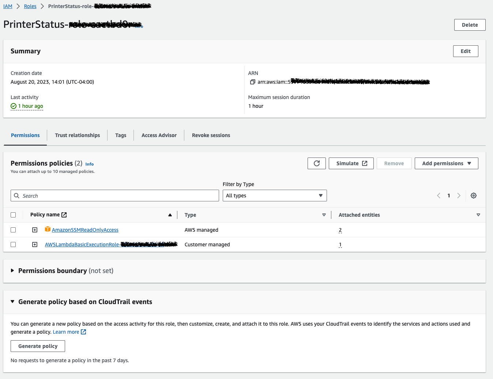
Task: Go to Roles breadcrumb link
Action: pyautogui.click(x=30, y=6)
